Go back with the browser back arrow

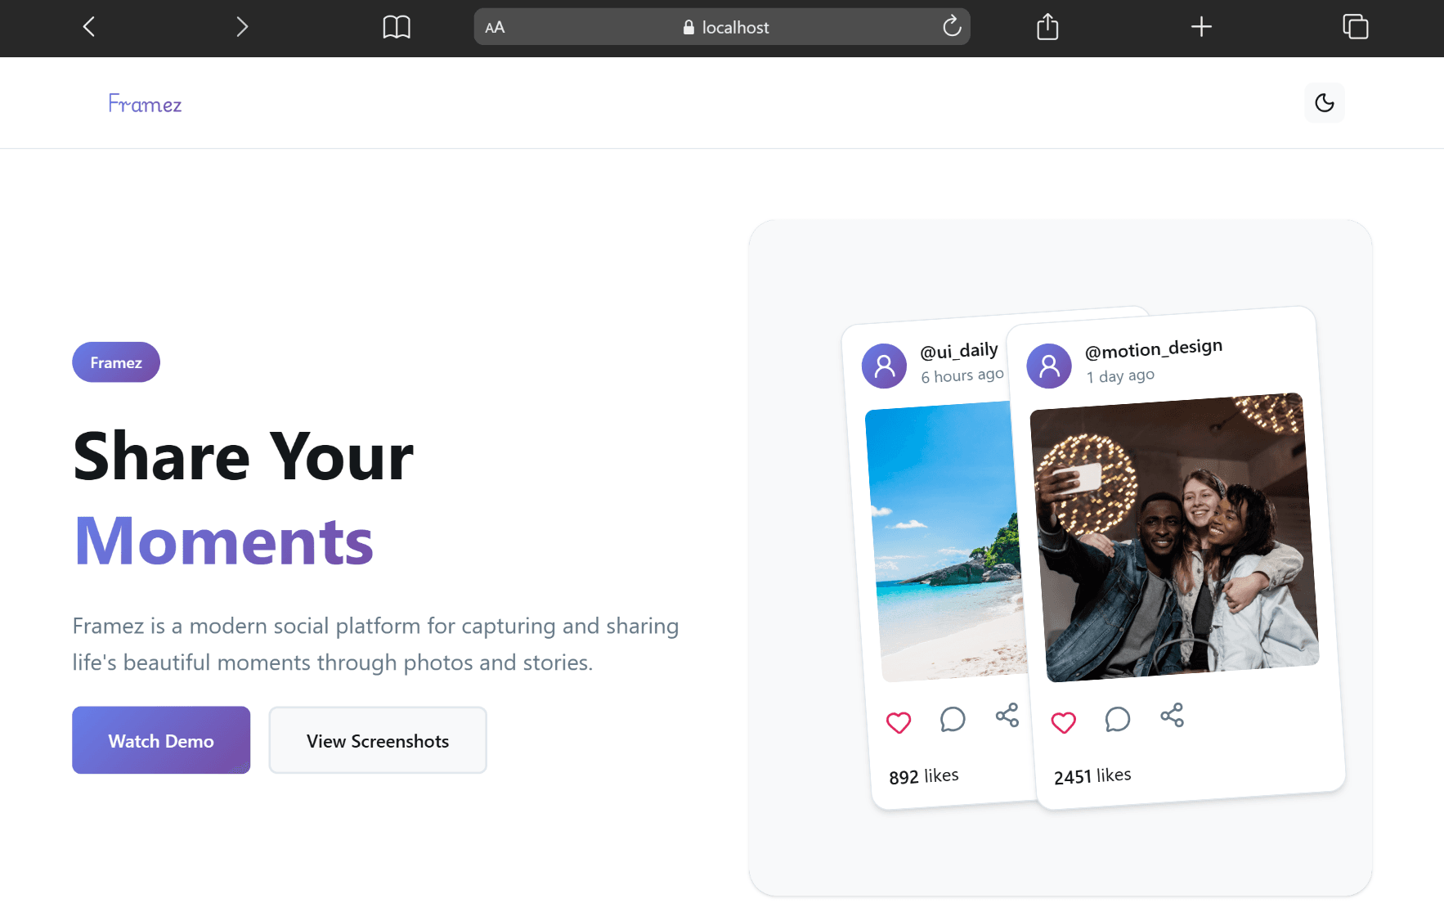89,27
